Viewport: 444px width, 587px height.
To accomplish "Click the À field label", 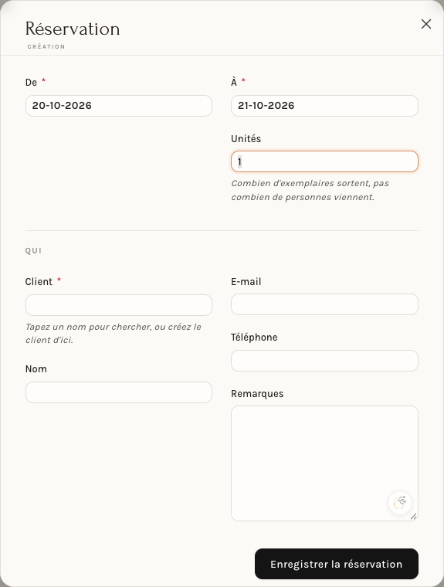I will pyautogui.click(x=234, y=82).
